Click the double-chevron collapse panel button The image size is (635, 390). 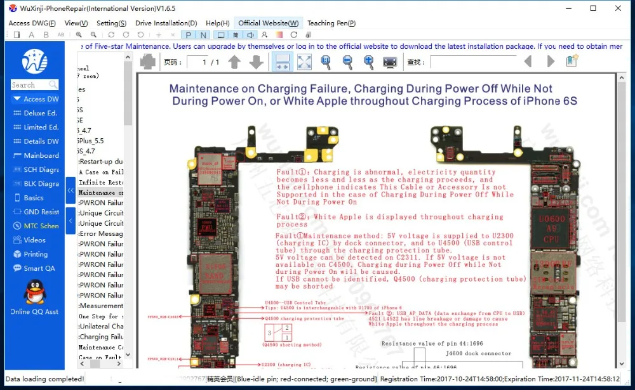(x=70, y=190)
